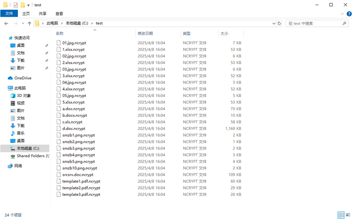Select the file 1.xlsx.ncrypt

(73, 49)
